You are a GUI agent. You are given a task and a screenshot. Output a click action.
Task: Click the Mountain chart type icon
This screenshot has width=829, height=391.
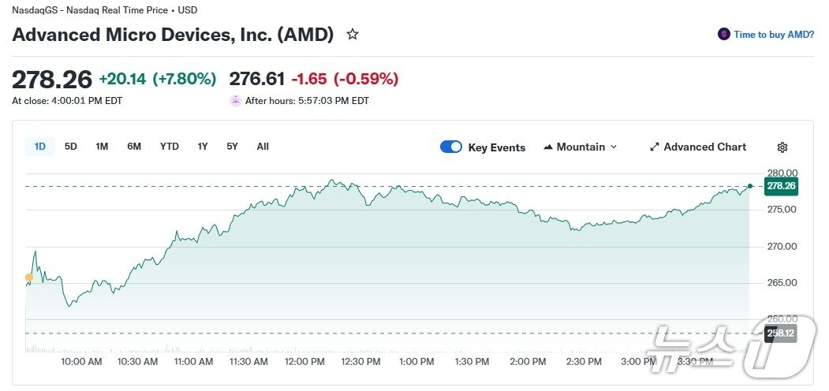pyautogui.click(x=548, y=147)
